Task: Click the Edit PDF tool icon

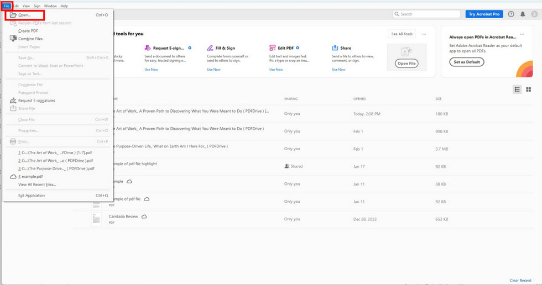Action: [273, 48]
